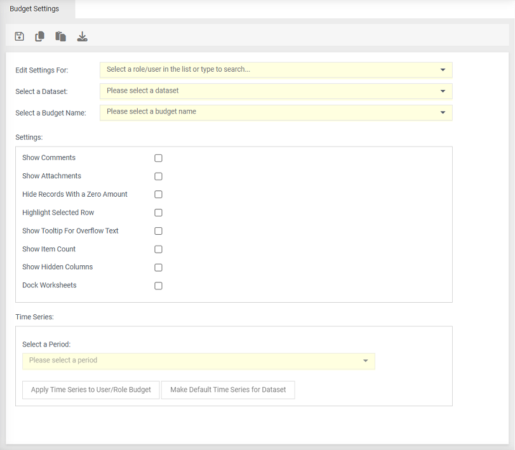515x450 pixels.
Task: Click Make Default Time Series for Dataset
Action: click(x=228, y=390)
